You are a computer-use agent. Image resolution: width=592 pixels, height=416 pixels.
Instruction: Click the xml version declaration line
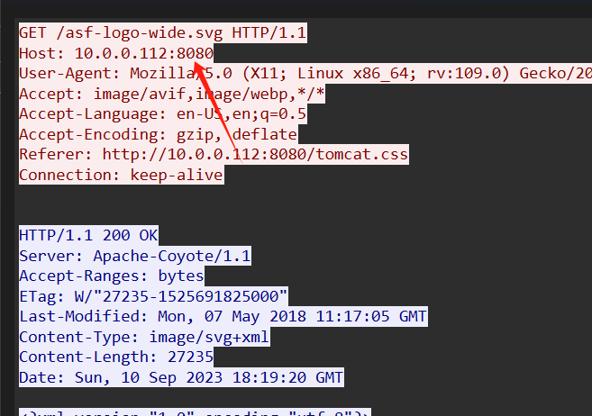[195, 412]
